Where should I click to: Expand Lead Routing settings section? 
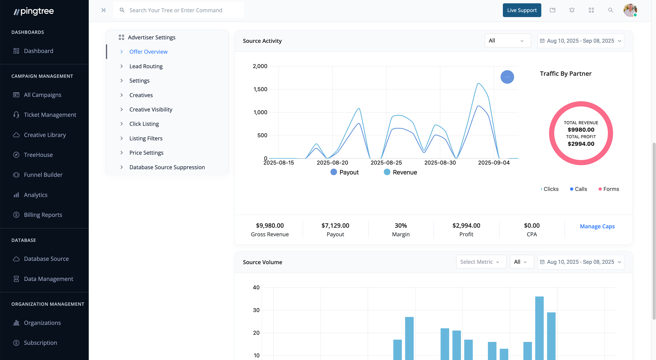[x=146, y=66]
